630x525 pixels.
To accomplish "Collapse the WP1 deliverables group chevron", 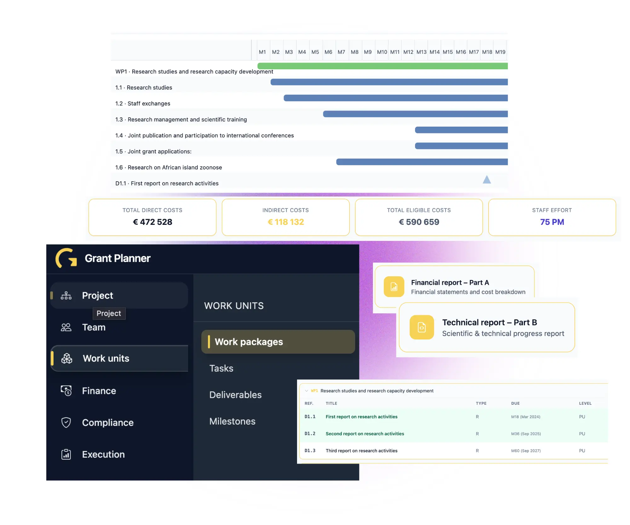I will point(306,391).
